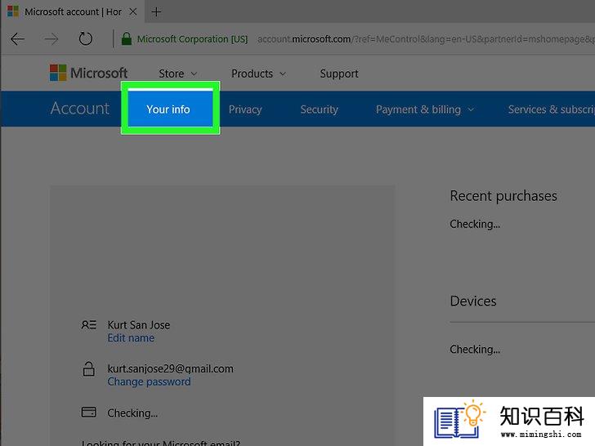Open the Support menu item
This screenshot has width=595, height=446.
pos(339,74)
